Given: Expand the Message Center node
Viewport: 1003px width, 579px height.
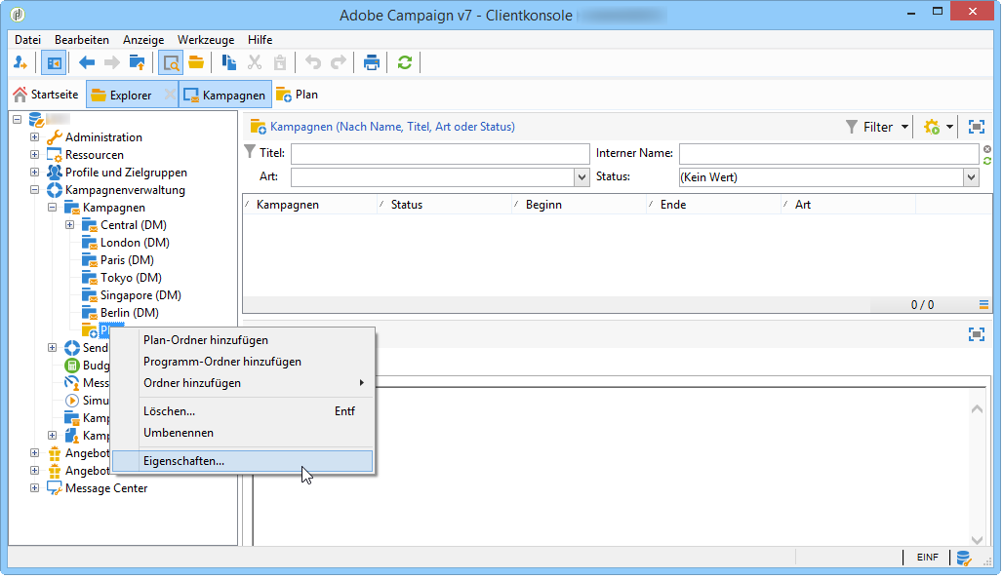Looking at the screenshot, I should pos(34,487).
